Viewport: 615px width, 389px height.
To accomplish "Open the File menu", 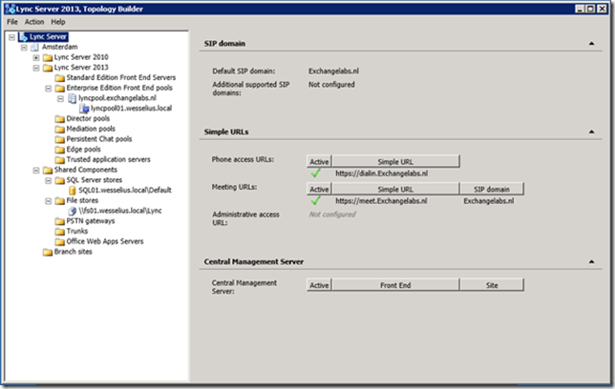I will [x=13, y=21].
